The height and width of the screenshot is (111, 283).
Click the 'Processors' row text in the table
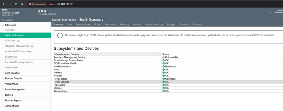[59, 85]
